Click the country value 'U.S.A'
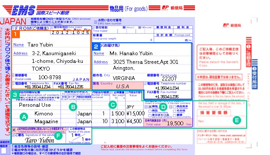 [122, 86]
